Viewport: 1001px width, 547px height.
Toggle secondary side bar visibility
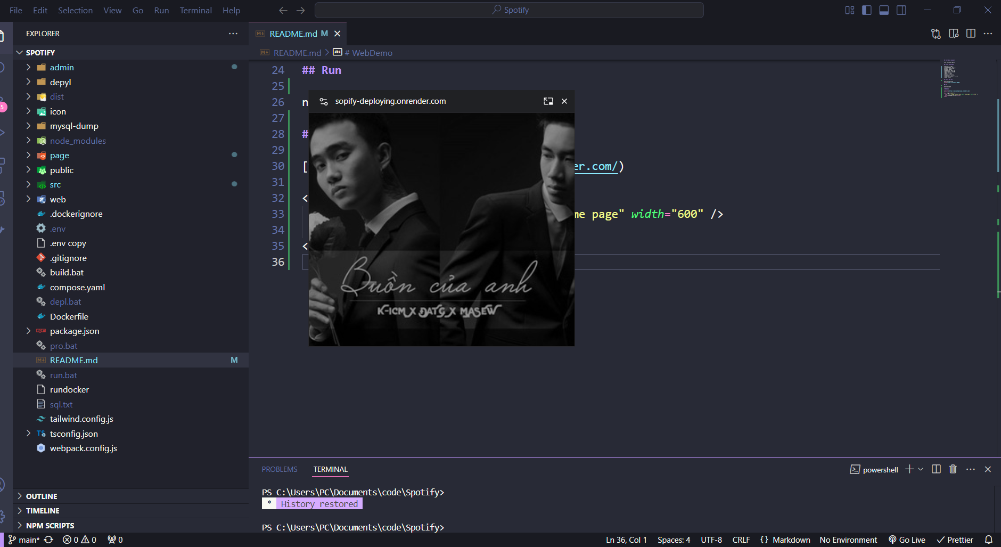click(x=901, y=10)
